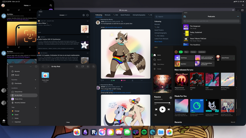Open Recently Deleted in Files sidebar
Viewport: 246px width, 138px height.
(x=23, y=103)
